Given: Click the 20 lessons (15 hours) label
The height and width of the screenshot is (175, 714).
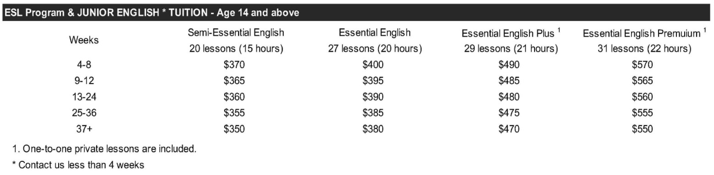Looking at the screenshot, I should click(236, 49).
